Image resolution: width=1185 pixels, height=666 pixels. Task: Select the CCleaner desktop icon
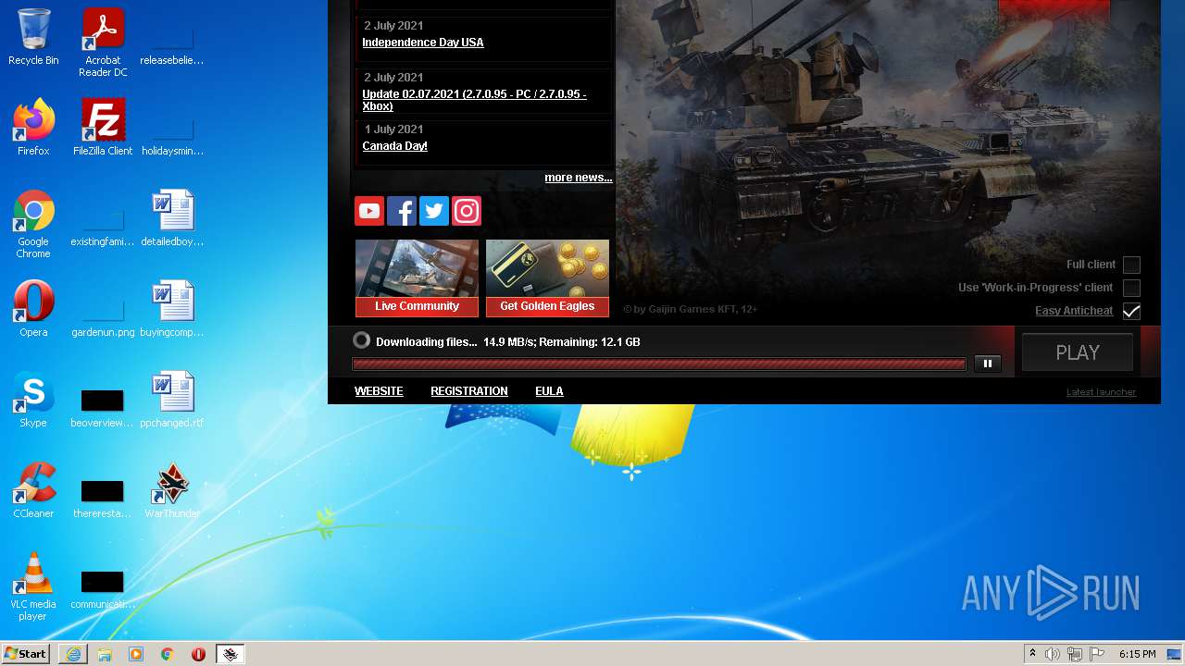[x=33, y=490]
